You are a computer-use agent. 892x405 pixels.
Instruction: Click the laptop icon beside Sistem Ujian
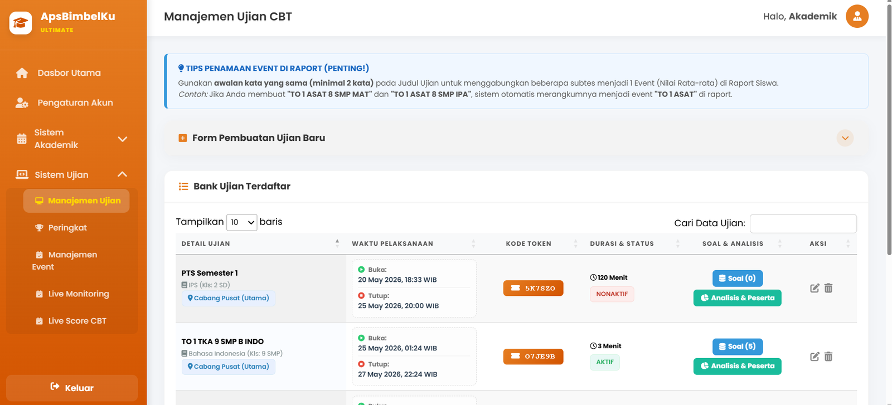point(22,174)
